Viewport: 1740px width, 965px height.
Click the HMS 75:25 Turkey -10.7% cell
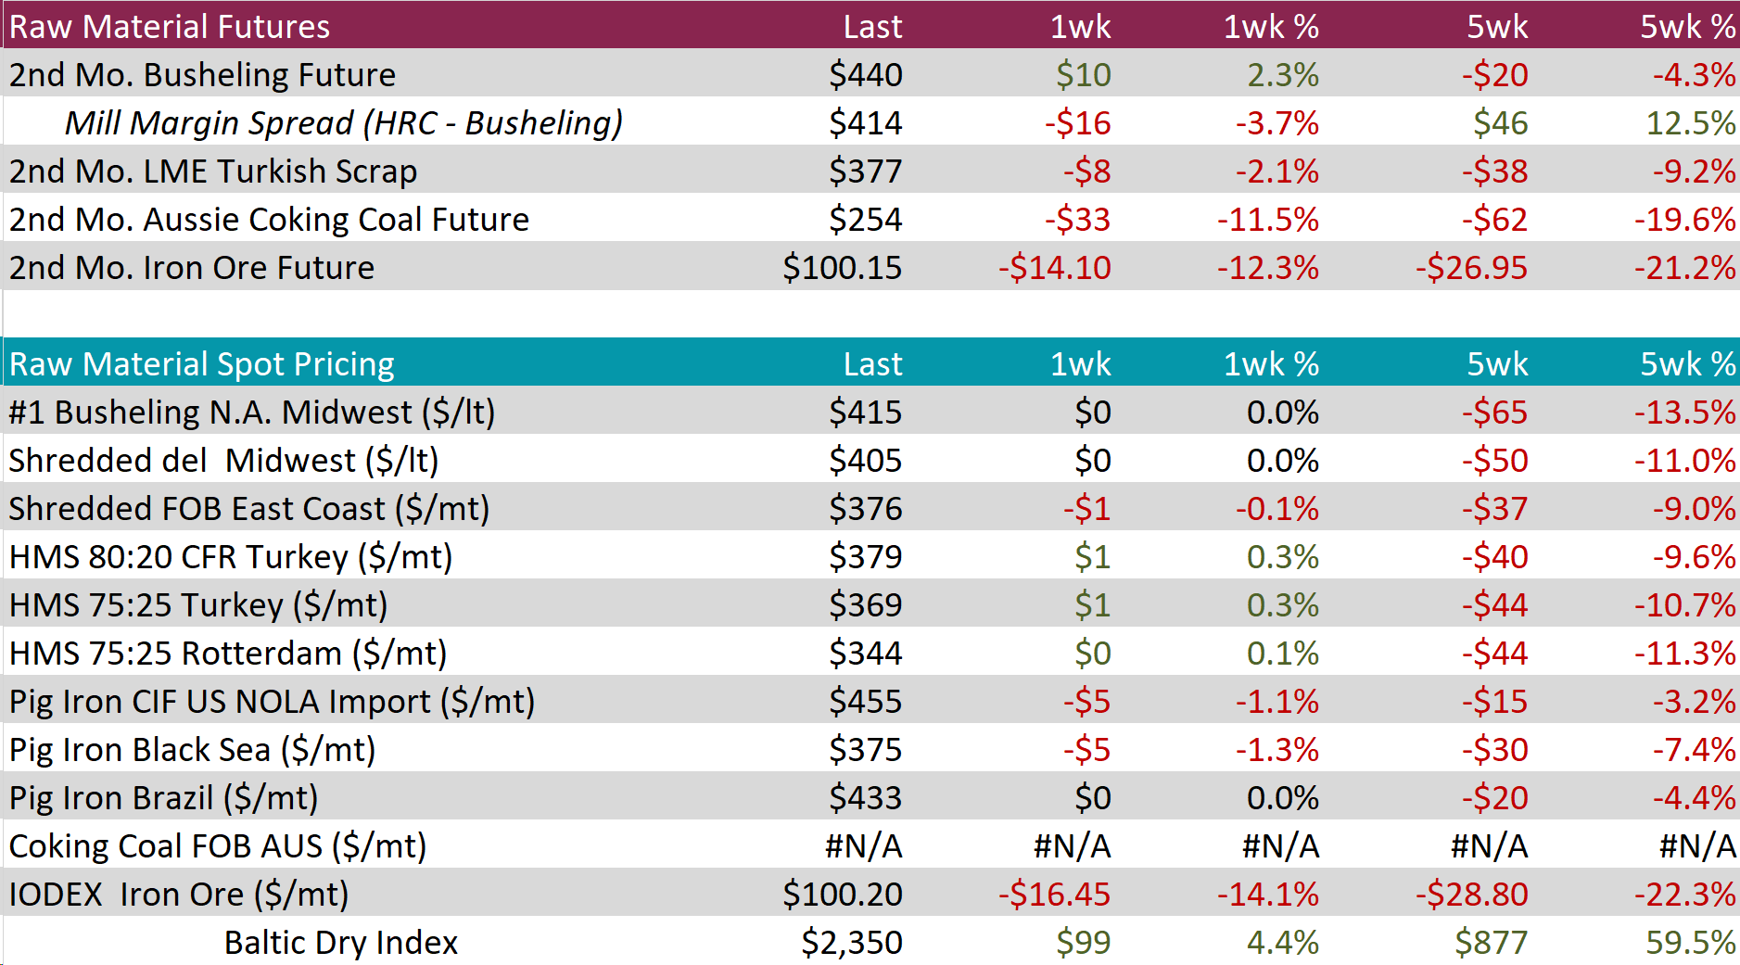point(1684,604)
